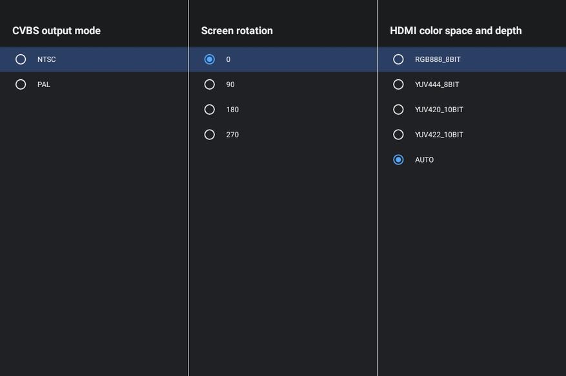Click the PAL label text
Viewport: 566px width, 376px height.
click(x=44, y=84)
